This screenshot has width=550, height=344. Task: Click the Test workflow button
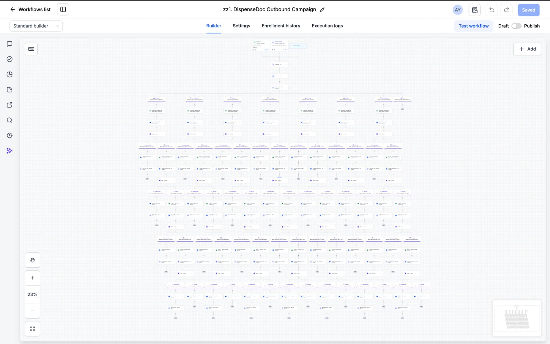pyautogui.click(x=474, y=26)
